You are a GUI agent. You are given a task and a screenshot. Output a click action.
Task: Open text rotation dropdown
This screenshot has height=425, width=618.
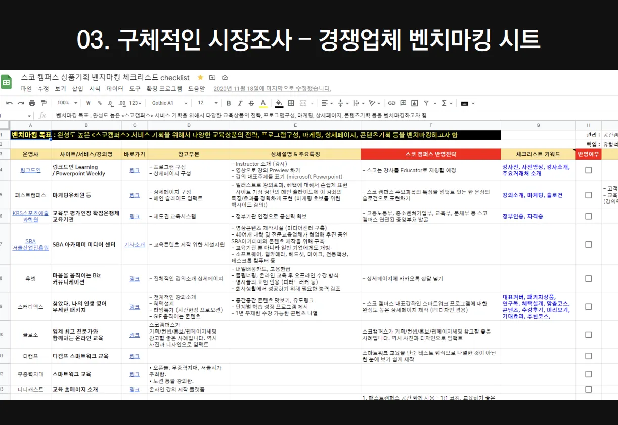(x=375, y=103)
